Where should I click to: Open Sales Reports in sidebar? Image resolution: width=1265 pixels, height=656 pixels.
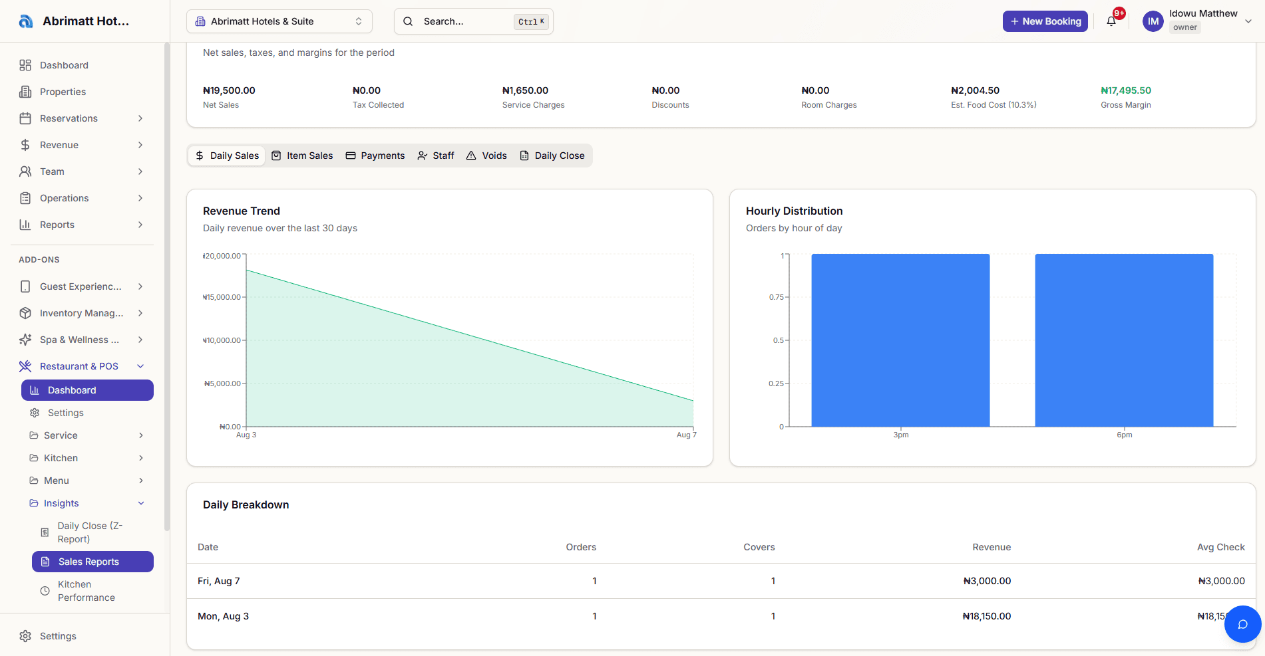coord(92,562)
